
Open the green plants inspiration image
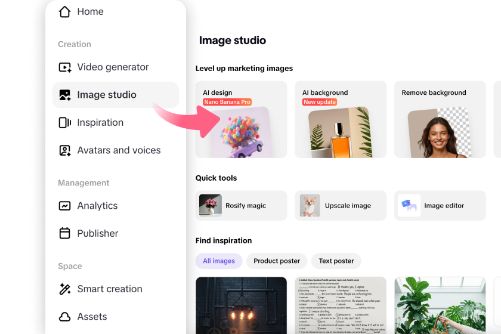pyautogui.click(x=440, y=305)
